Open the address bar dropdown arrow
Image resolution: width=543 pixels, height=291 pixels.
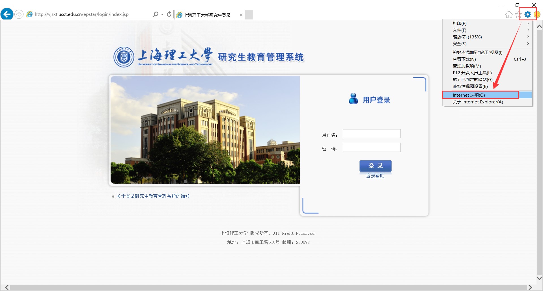pyautogui.click(x=162, y=14)
